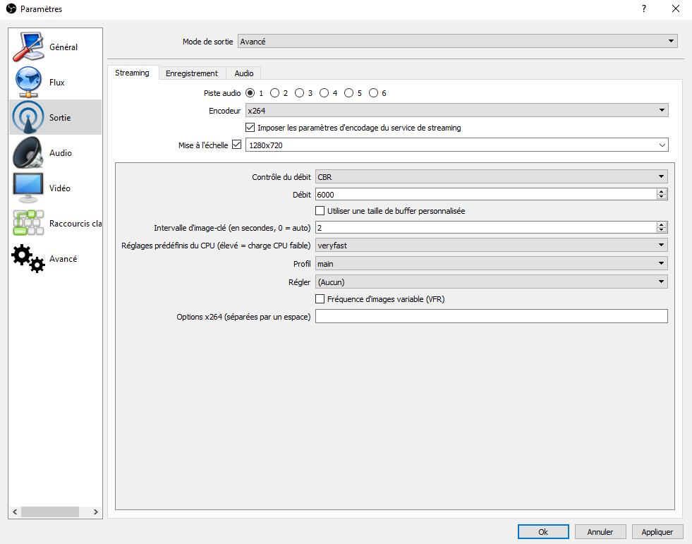Select the Avancé label in sidebar
Viewport: 692px width, 544px height.
point(63,259)
